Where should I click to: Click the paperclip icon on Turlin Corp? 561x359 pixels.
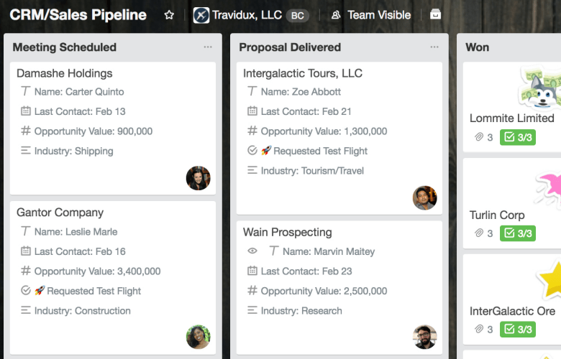pos(478,233)
